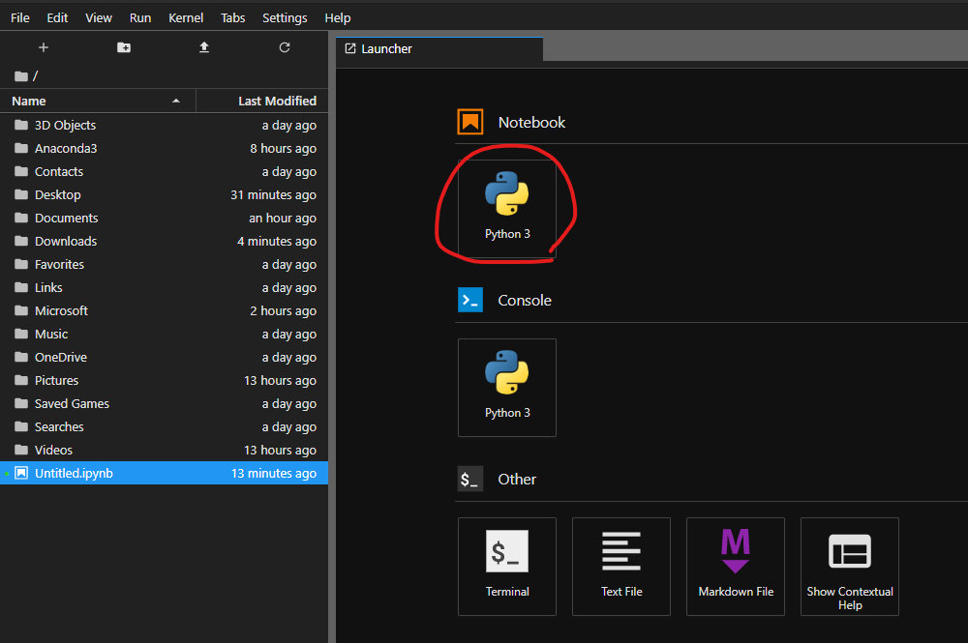The image size is (968, 643).
Task: Open a new Terminal
Action: click(507, 566)
